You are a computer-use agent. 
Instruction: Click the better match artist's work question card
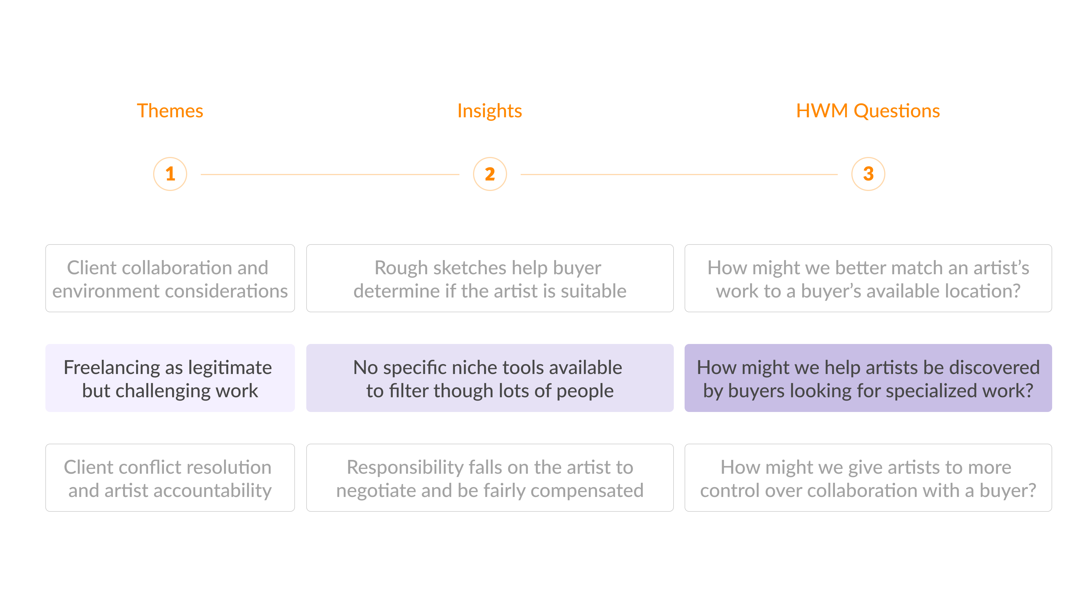[x=868, y=278]
